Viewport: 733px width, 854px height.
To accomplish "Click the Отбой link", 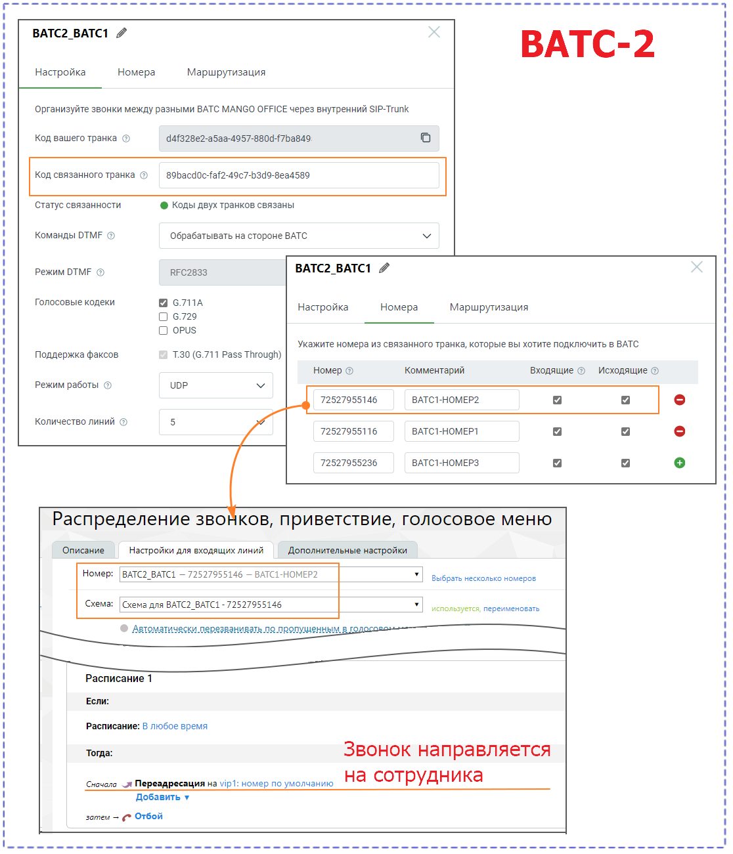I will 148,816.
